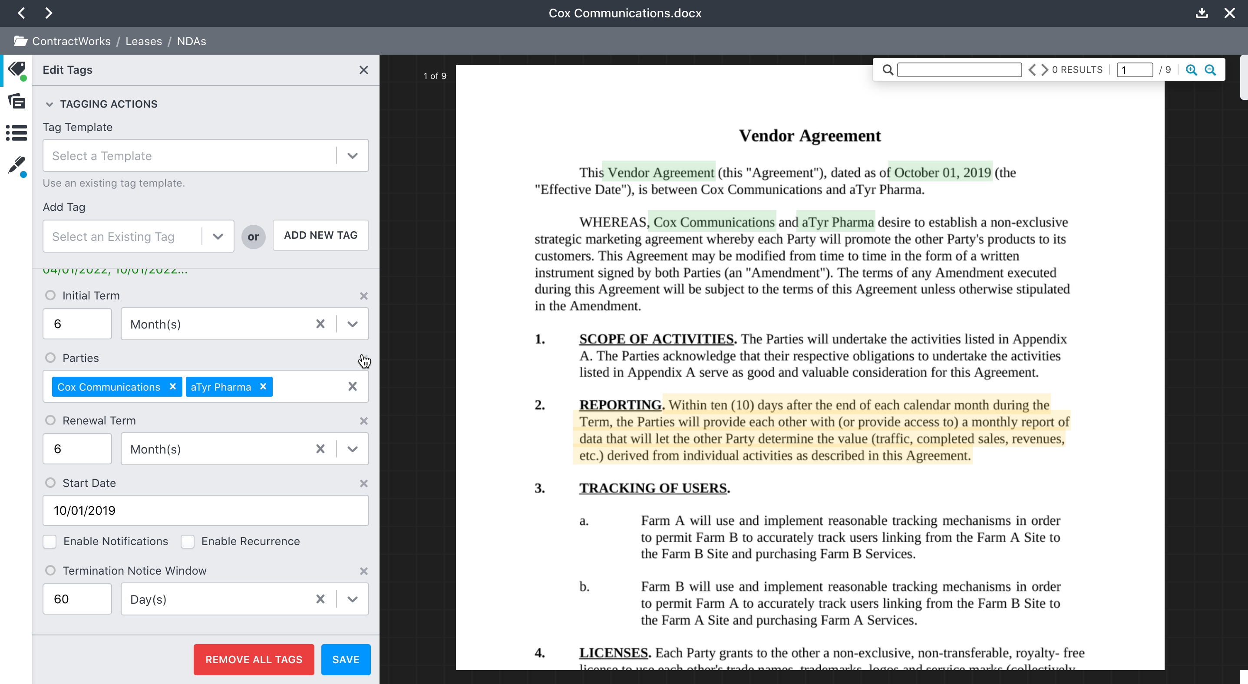Save the tag changes with SAVE button
The height and width of the screenshot is (684, 1248).
(345, 659)
